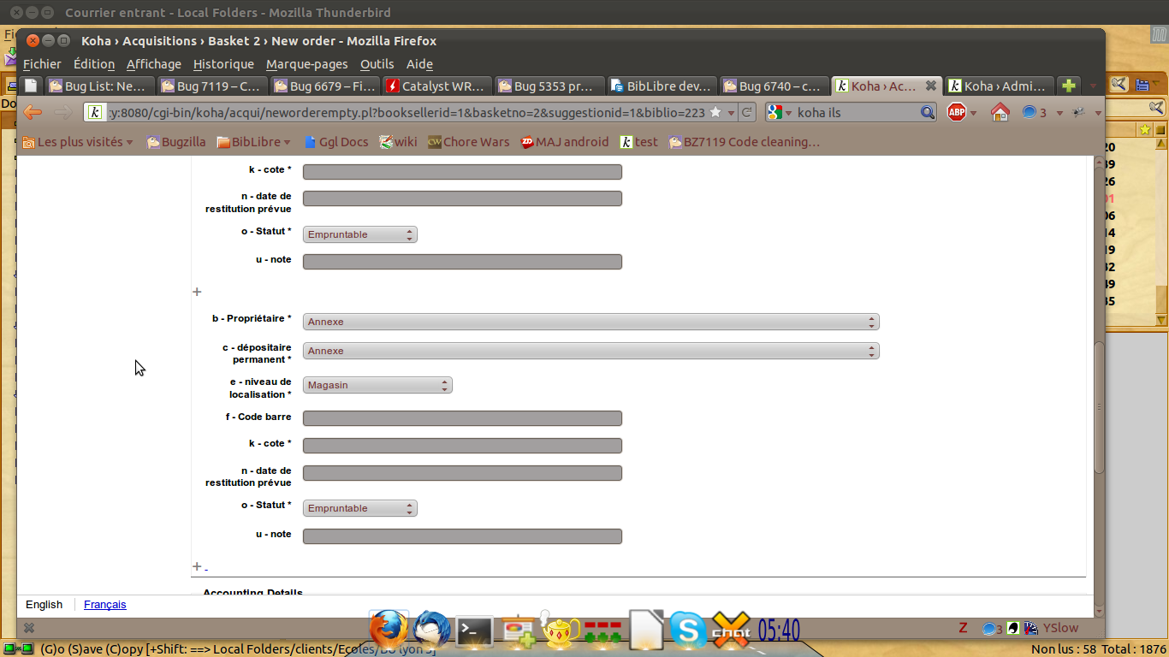1169x657 pixels.
Task: Click the Français language link
Action: pos(104,605)
